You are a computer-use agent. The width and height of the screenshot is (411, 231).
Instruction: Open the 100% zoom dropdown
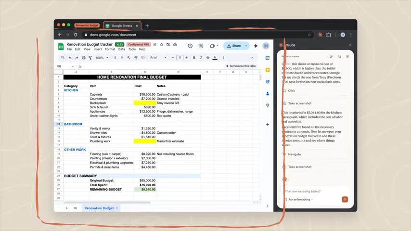coord(102,58)
